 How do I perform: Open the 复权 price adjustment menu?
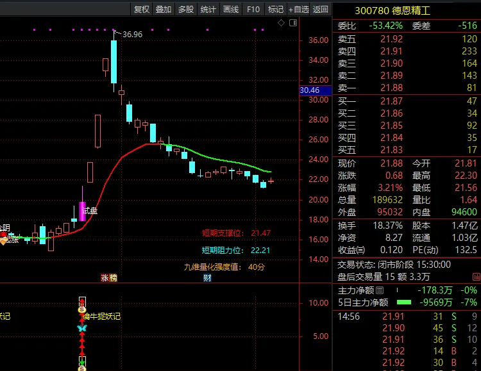142,9
